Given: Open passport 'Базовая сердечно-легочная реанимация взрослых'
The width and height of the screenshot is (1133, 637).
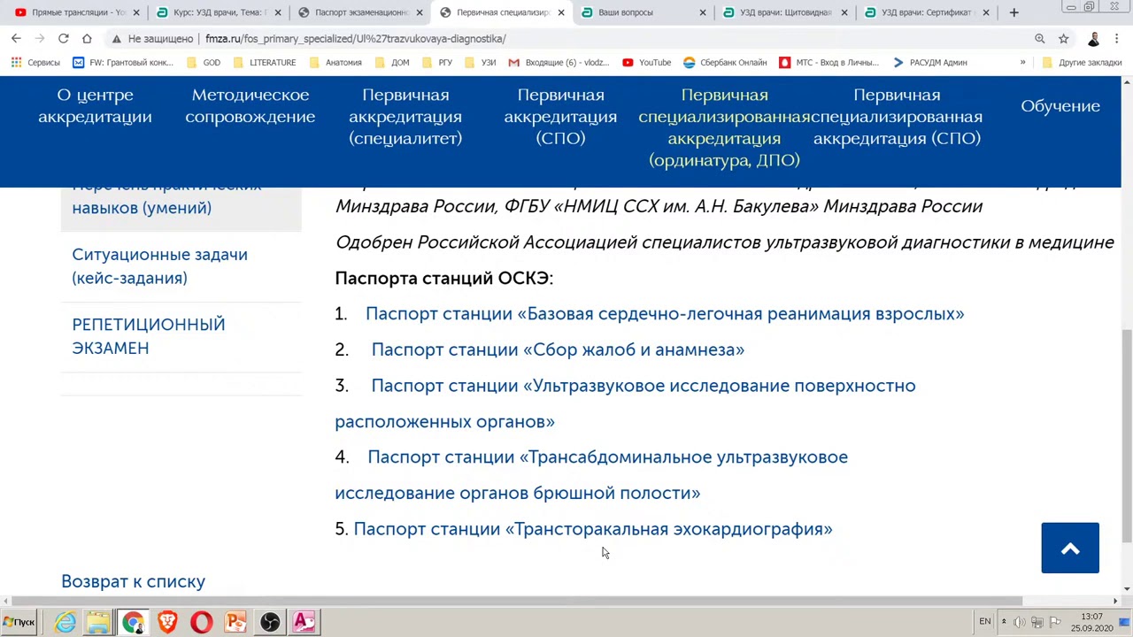Looking at the screenshot, I should point(665,314).
